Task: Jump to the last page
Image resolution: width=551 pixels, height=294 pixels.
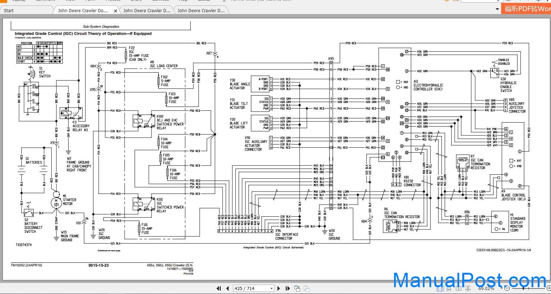Action: pos(288,288)
